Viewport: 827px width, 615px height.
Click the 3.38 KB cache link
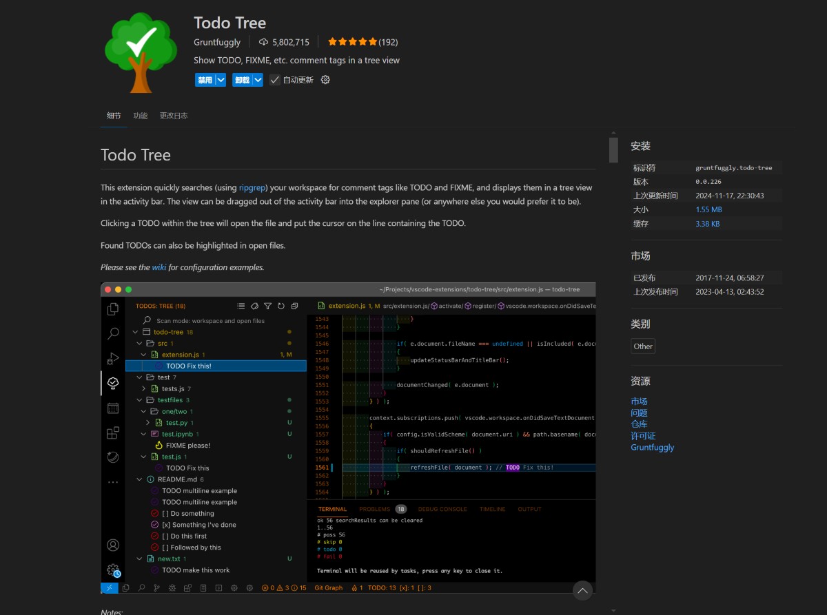(708, 224)
